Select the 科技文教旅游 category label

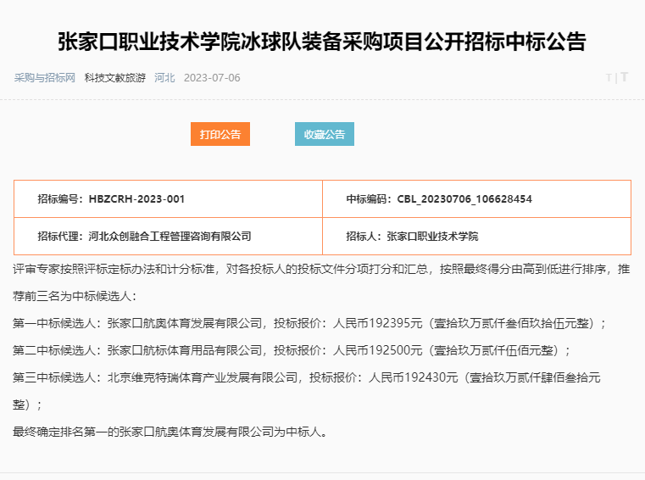tap(115, 77)
